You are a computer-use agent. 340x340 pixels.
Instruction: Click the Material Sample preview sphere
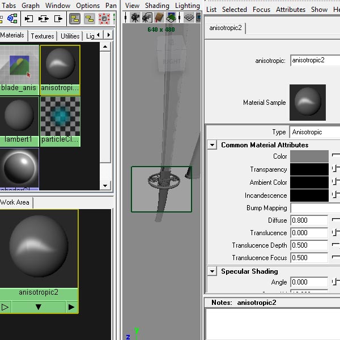tap(308, 103)
